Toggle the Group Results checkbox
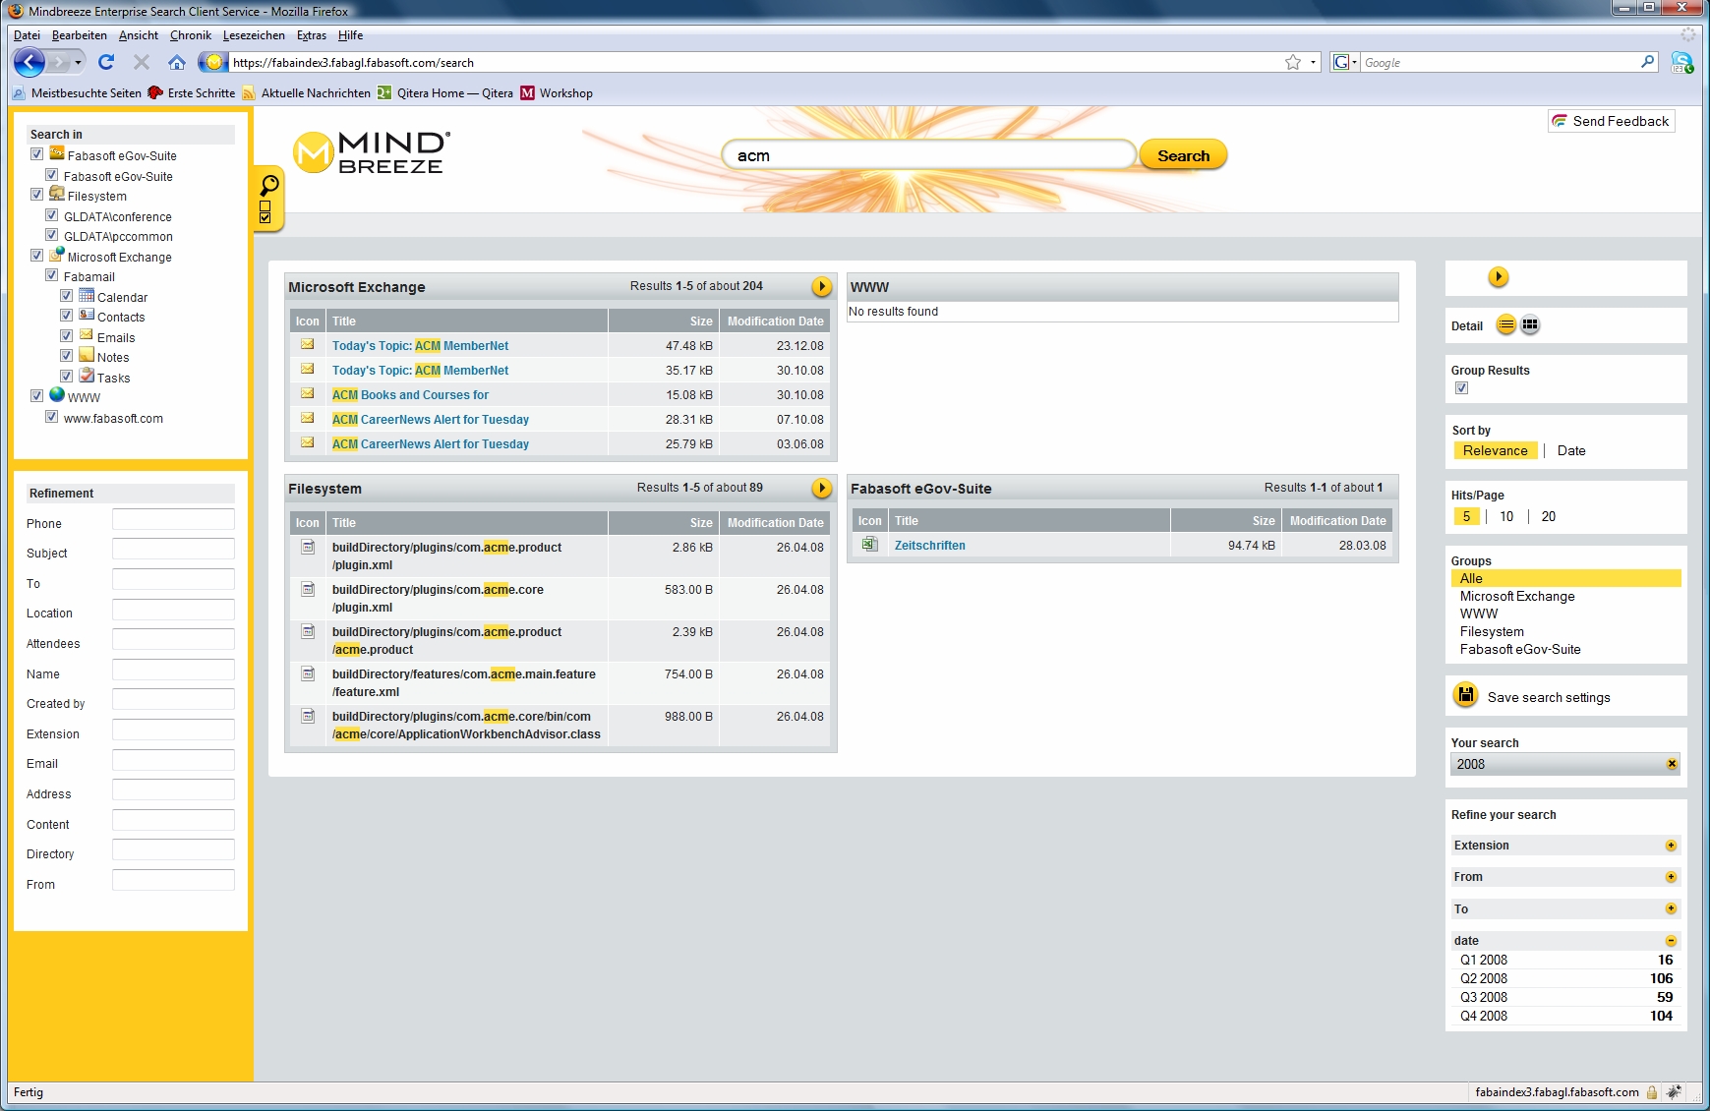 [1461, 387]
